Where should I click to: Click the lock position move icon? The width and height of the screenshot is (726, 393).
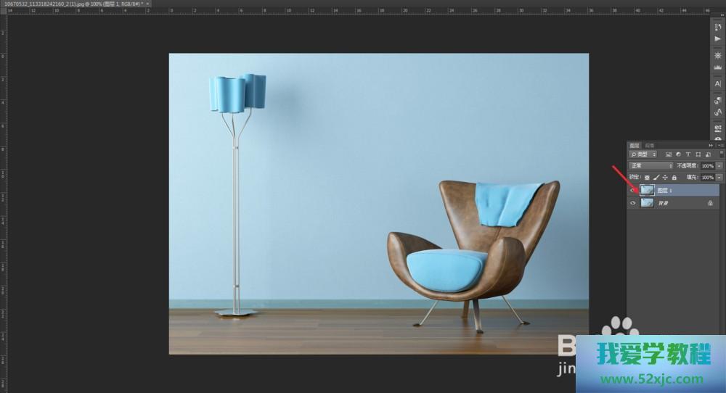pyautogui.click(x=665, y=177)
